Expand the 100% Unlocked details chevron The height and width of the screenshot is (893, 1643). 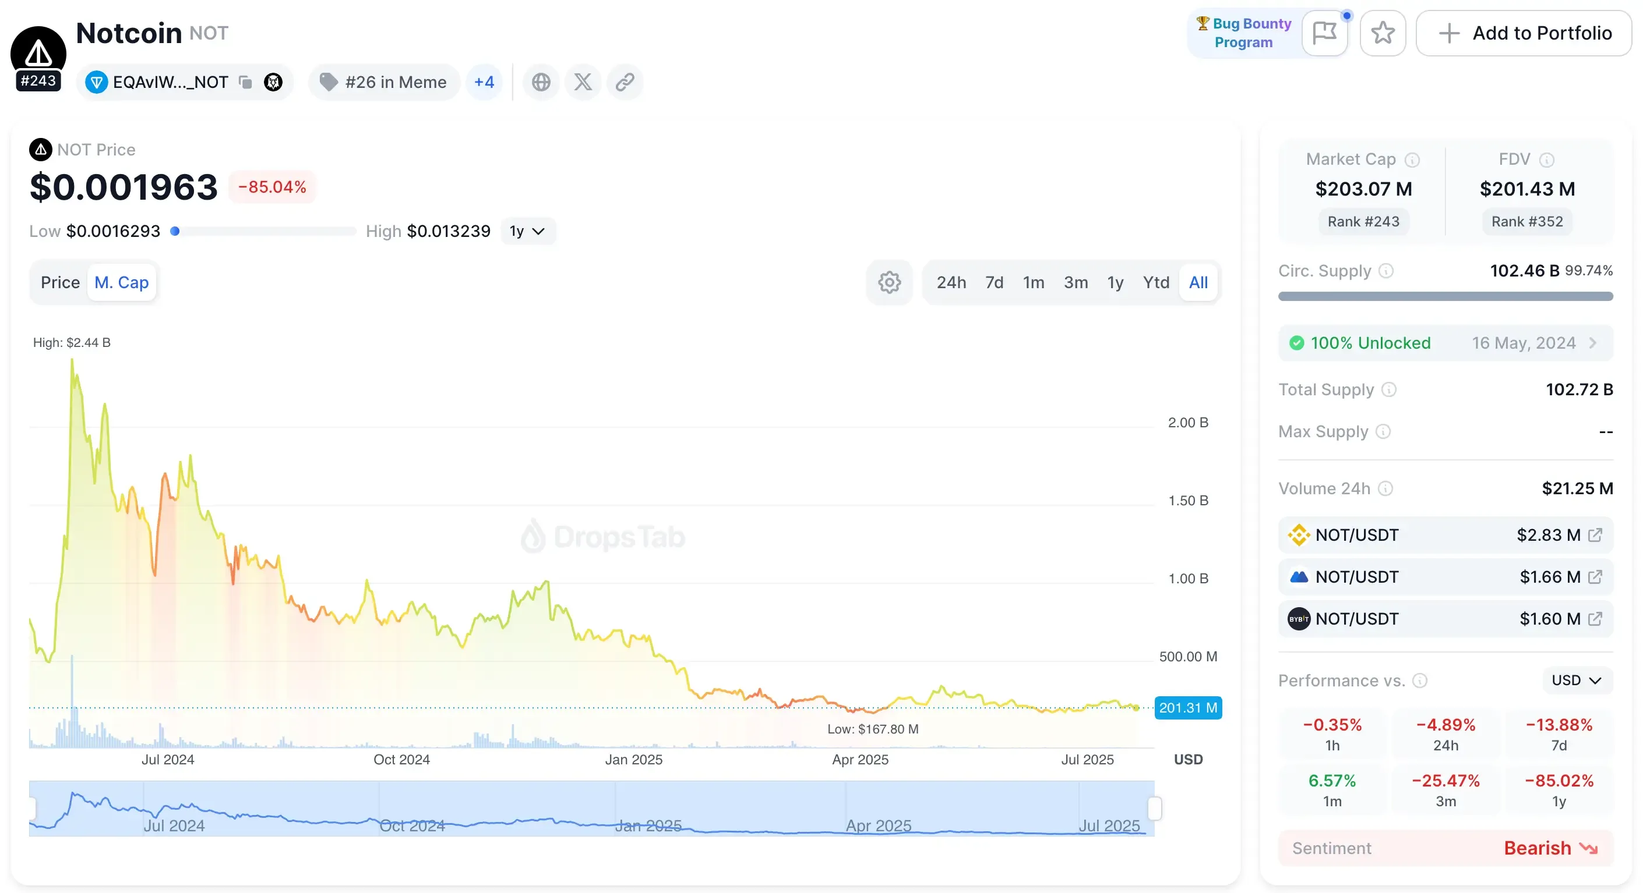point(1593,342)
